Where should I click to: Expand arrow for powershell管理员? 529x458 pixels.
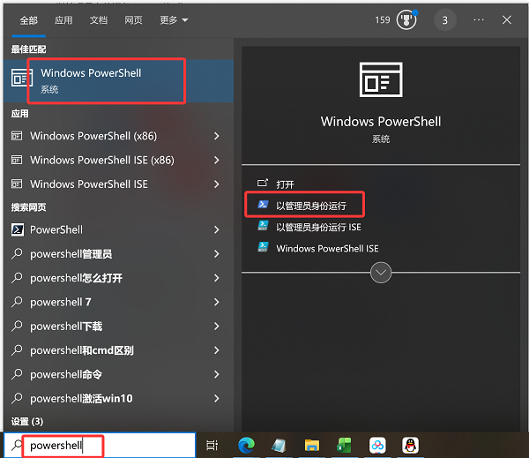tap(217, 254)
